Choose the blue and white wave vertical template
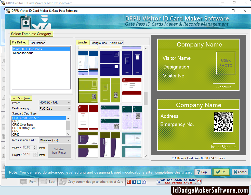This screenshot has width=251, height=195. point(88,63)
